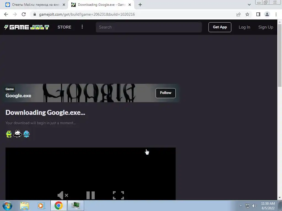Toggle video fullscreen mode
Screen dimensions: 282x211
coord(118,195)
